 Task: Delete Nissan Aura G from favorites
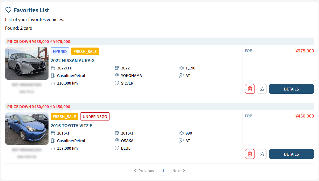click(x=250, y=89)
